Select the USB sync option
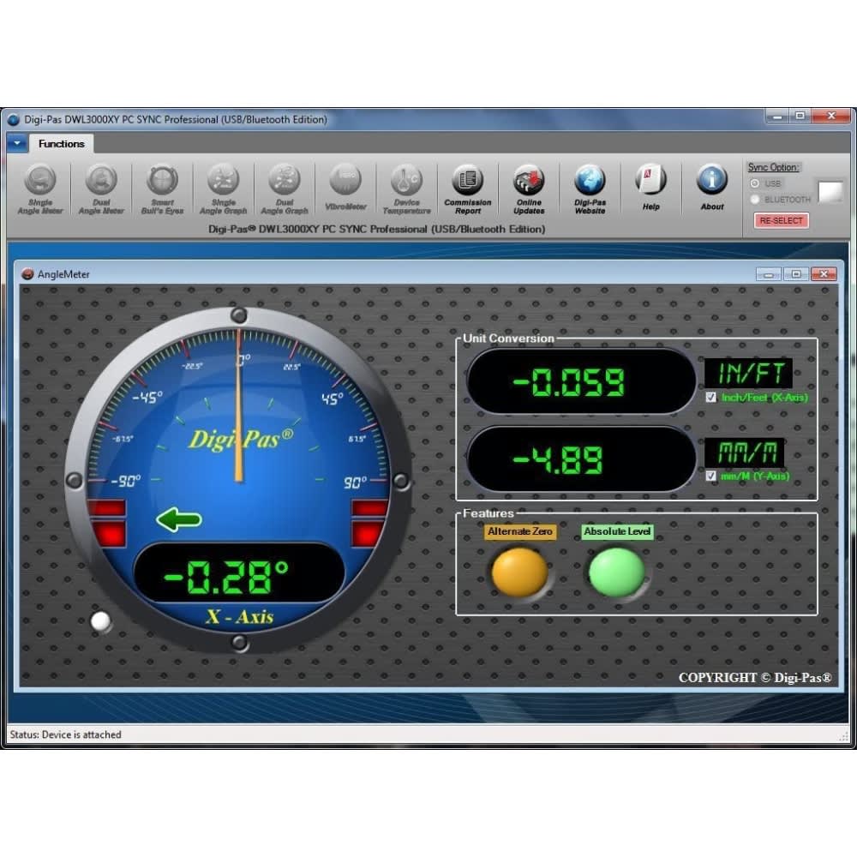This screenshot has height=857, width=857. (754, 183)
